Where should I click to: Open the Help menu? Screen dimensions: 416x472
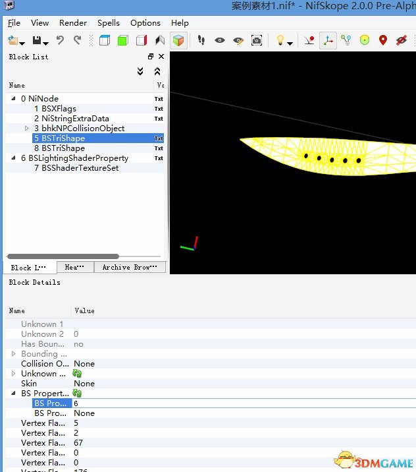[x=180, y=23]
